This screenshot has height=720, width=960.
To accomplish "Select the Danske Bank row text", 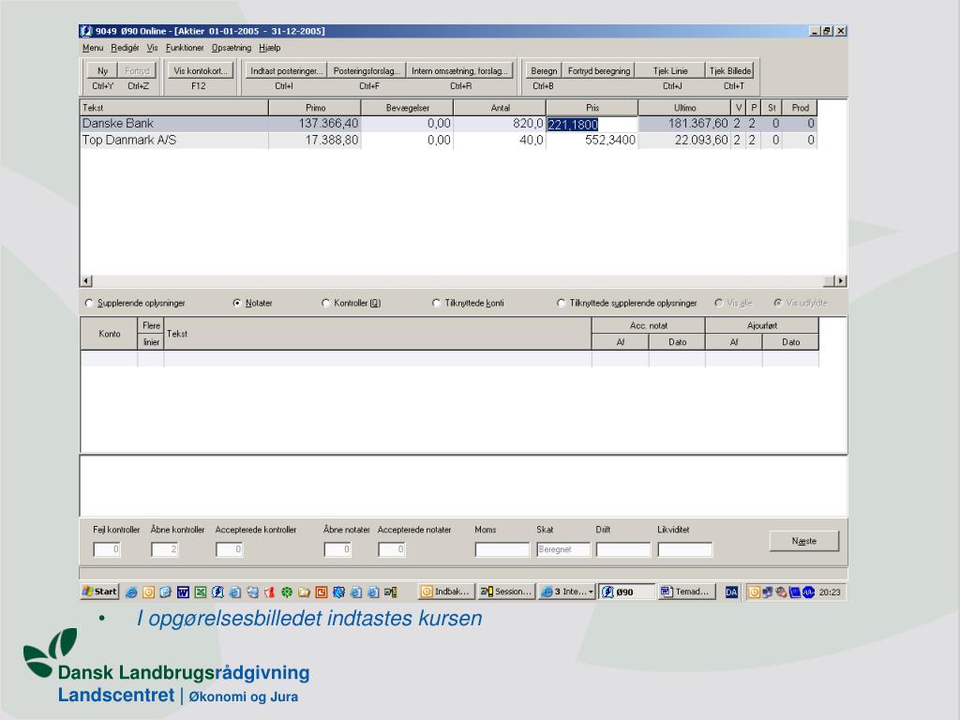I will (x=117, y=124).
